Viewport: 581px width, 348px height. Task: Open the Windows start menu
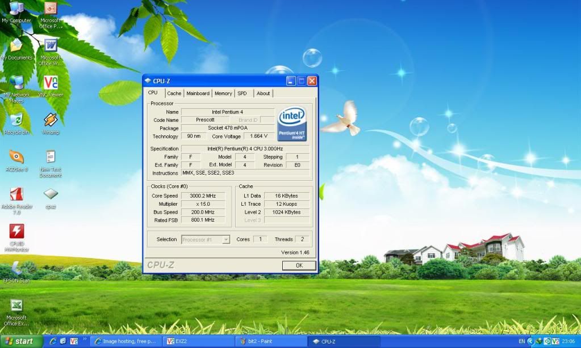[x=21, y=341]
